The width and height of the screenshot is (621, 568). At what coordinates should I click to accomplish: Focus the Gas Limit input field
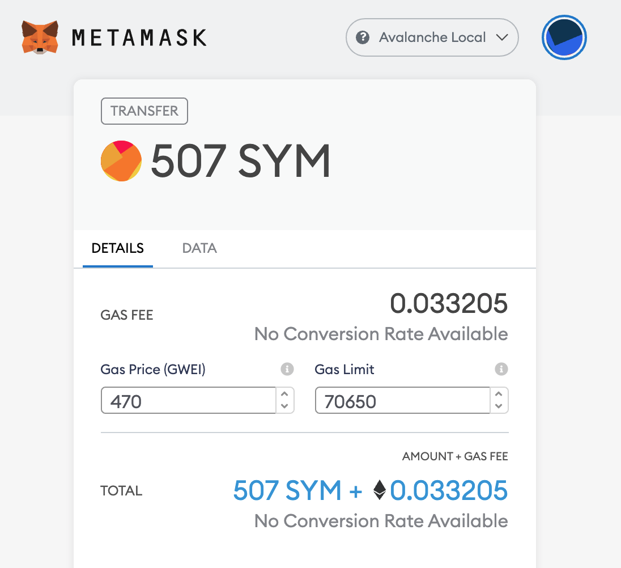[x=402, y=400]
